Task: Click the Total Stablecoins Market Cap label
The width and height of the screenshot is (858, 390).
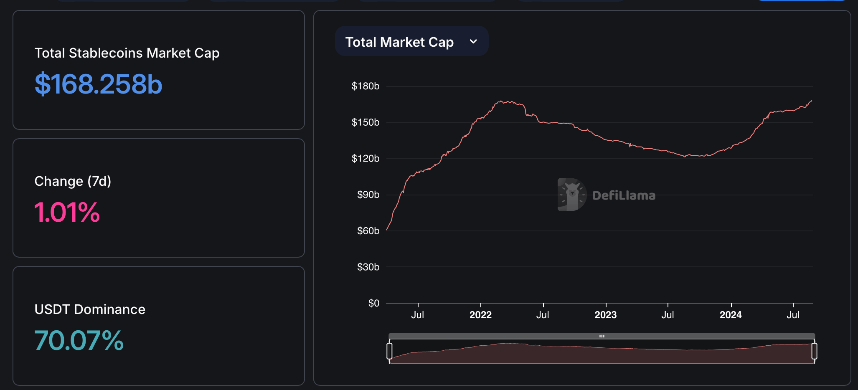Action: coord(127,53)
